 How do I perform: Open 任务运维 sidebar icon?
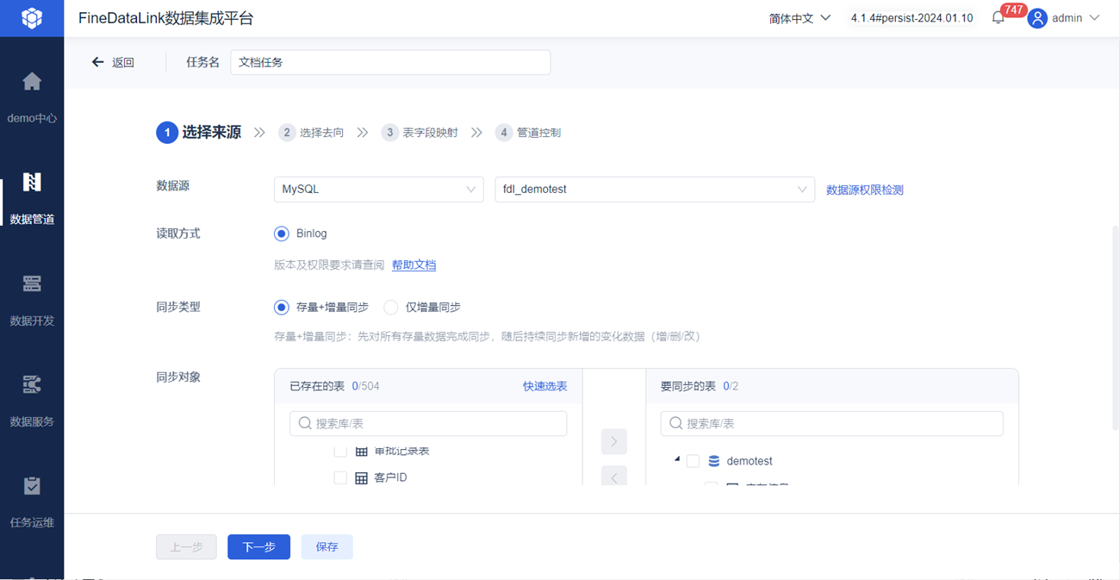point(32,486)
